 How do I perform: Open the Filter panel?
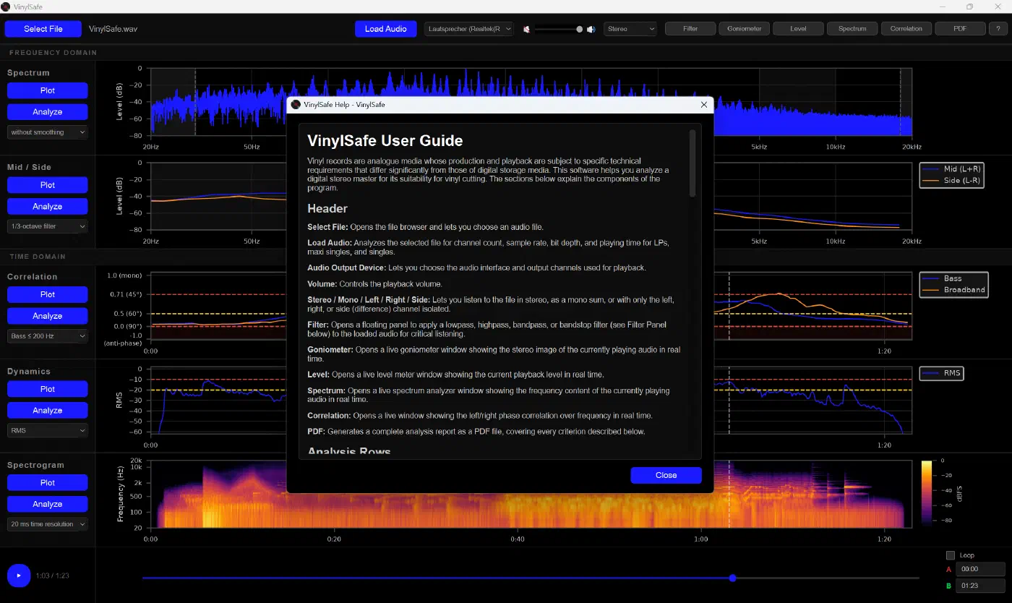click(690, 29)
